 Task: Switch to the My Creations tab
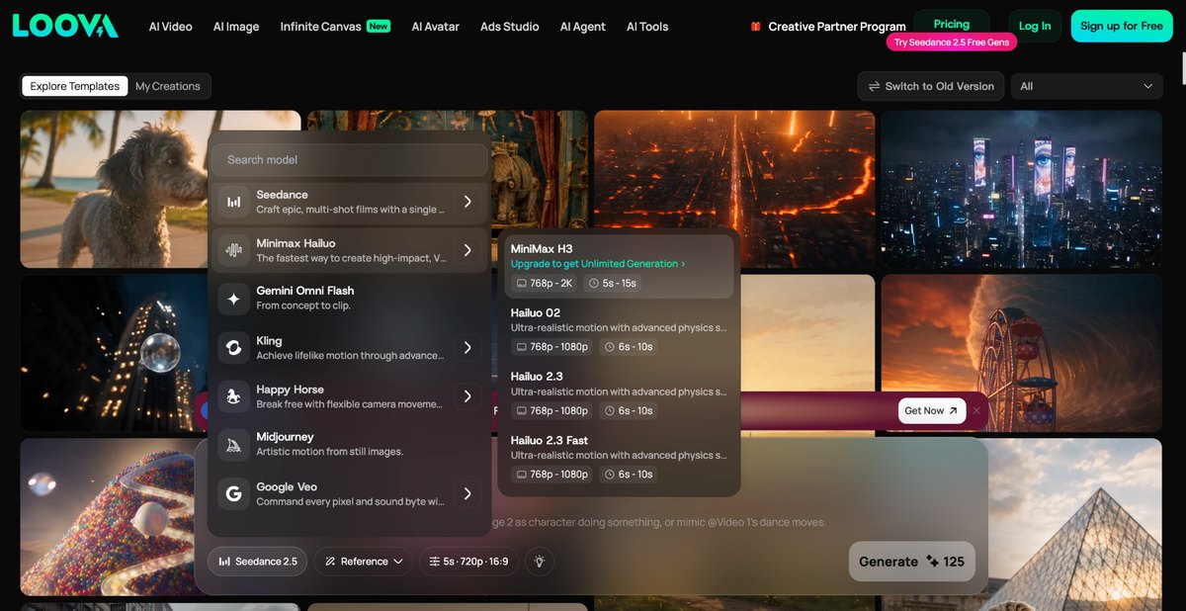pyautogui.click(x=168, y=86)
